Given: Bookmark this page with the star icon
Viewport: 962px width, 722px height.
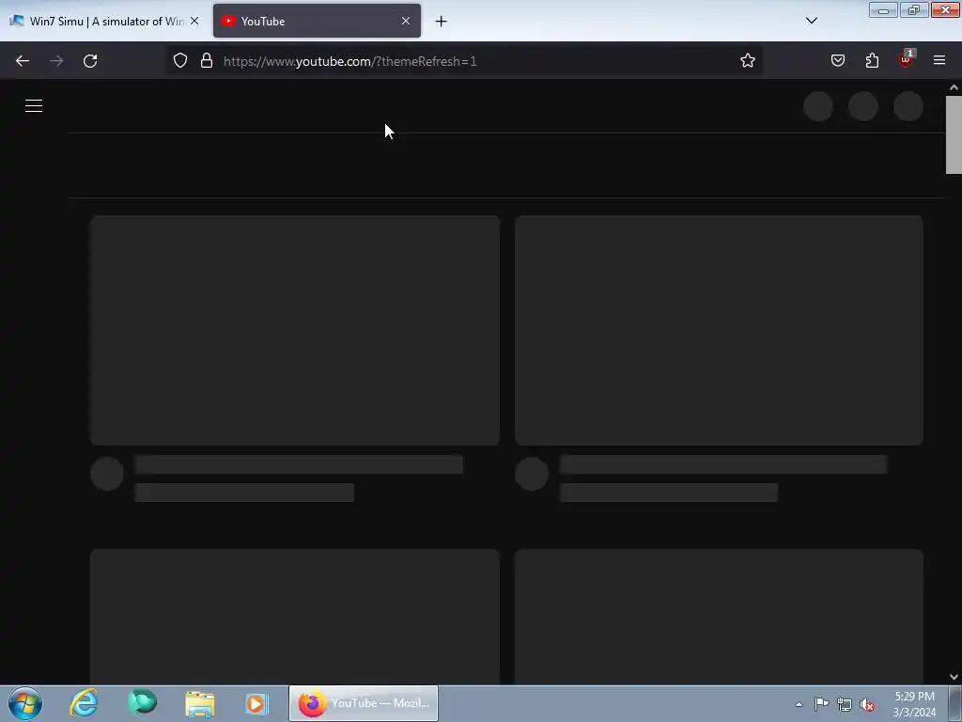Looking at the screenshot, I should pos(747,61).
